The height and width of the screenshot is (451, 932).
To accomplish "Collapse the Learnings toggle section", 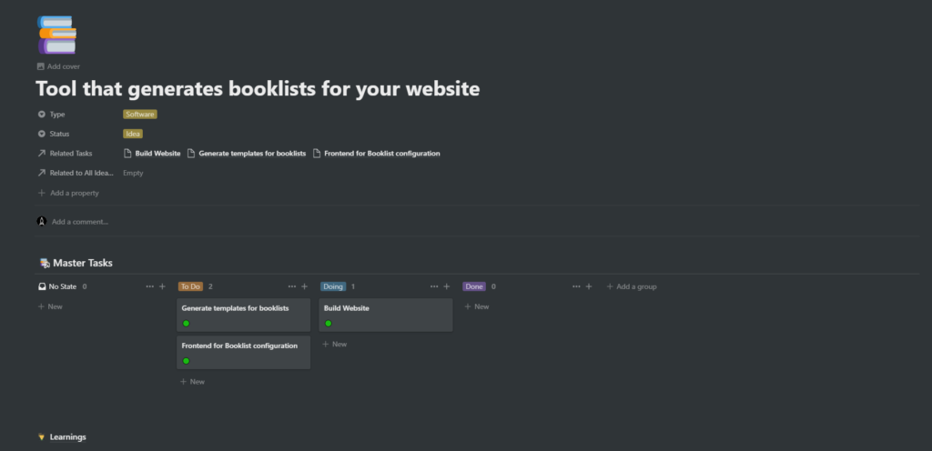I will (42, 437).
